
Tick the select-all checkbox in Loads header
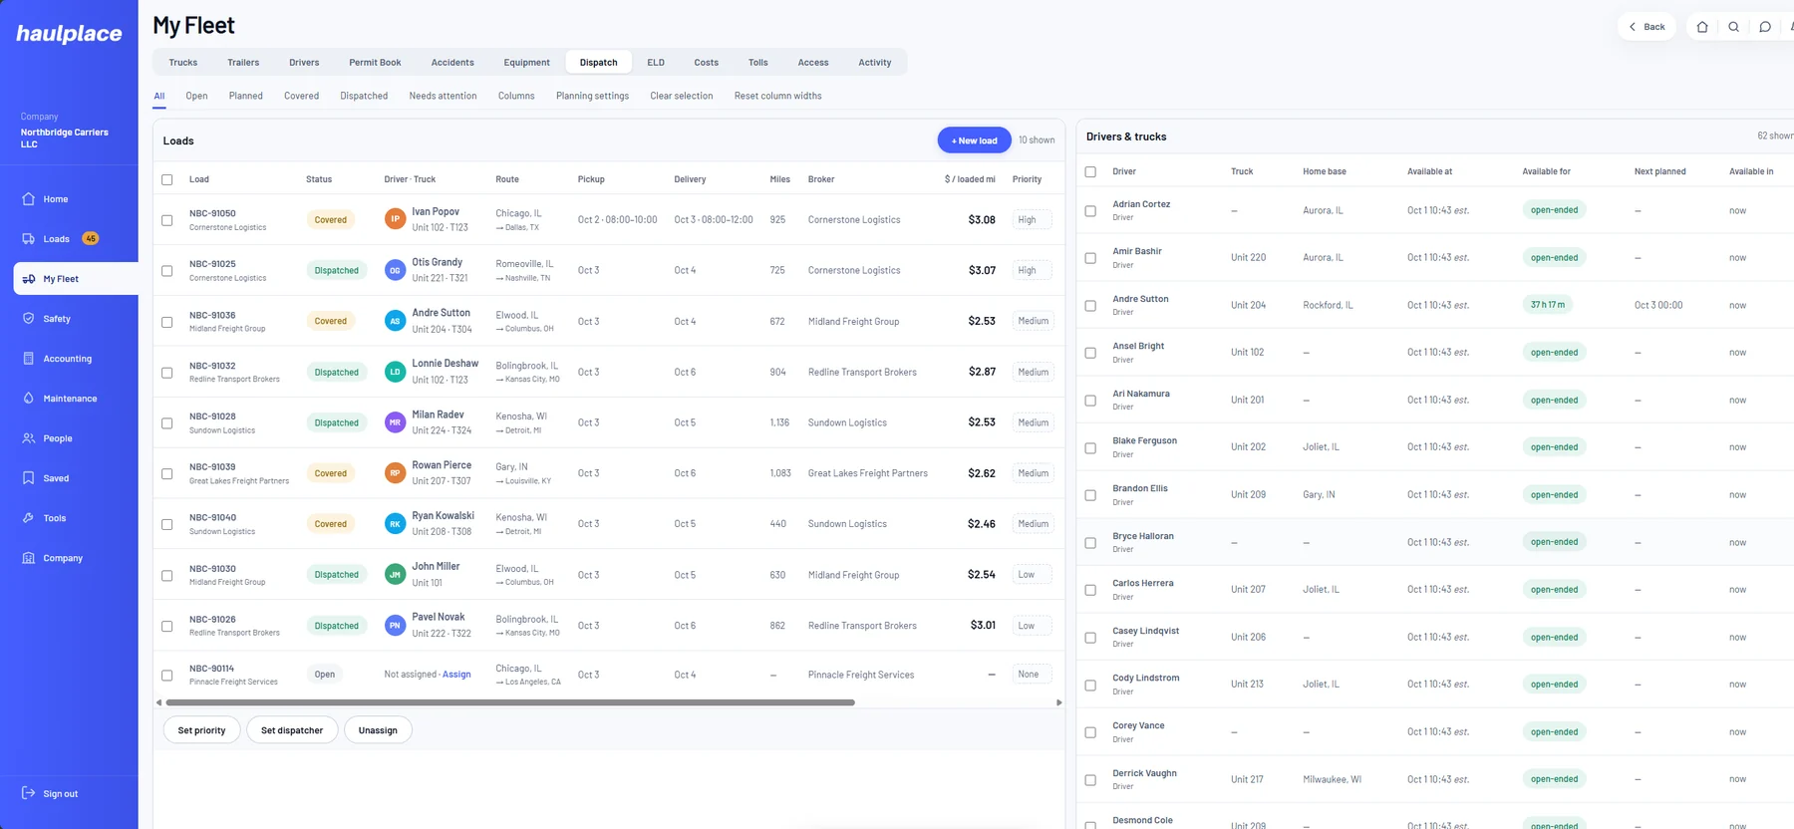tap(167, 180)
